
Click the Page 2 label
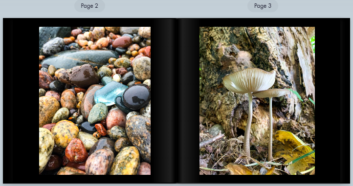pyautogui.click(x=89, y=6)
